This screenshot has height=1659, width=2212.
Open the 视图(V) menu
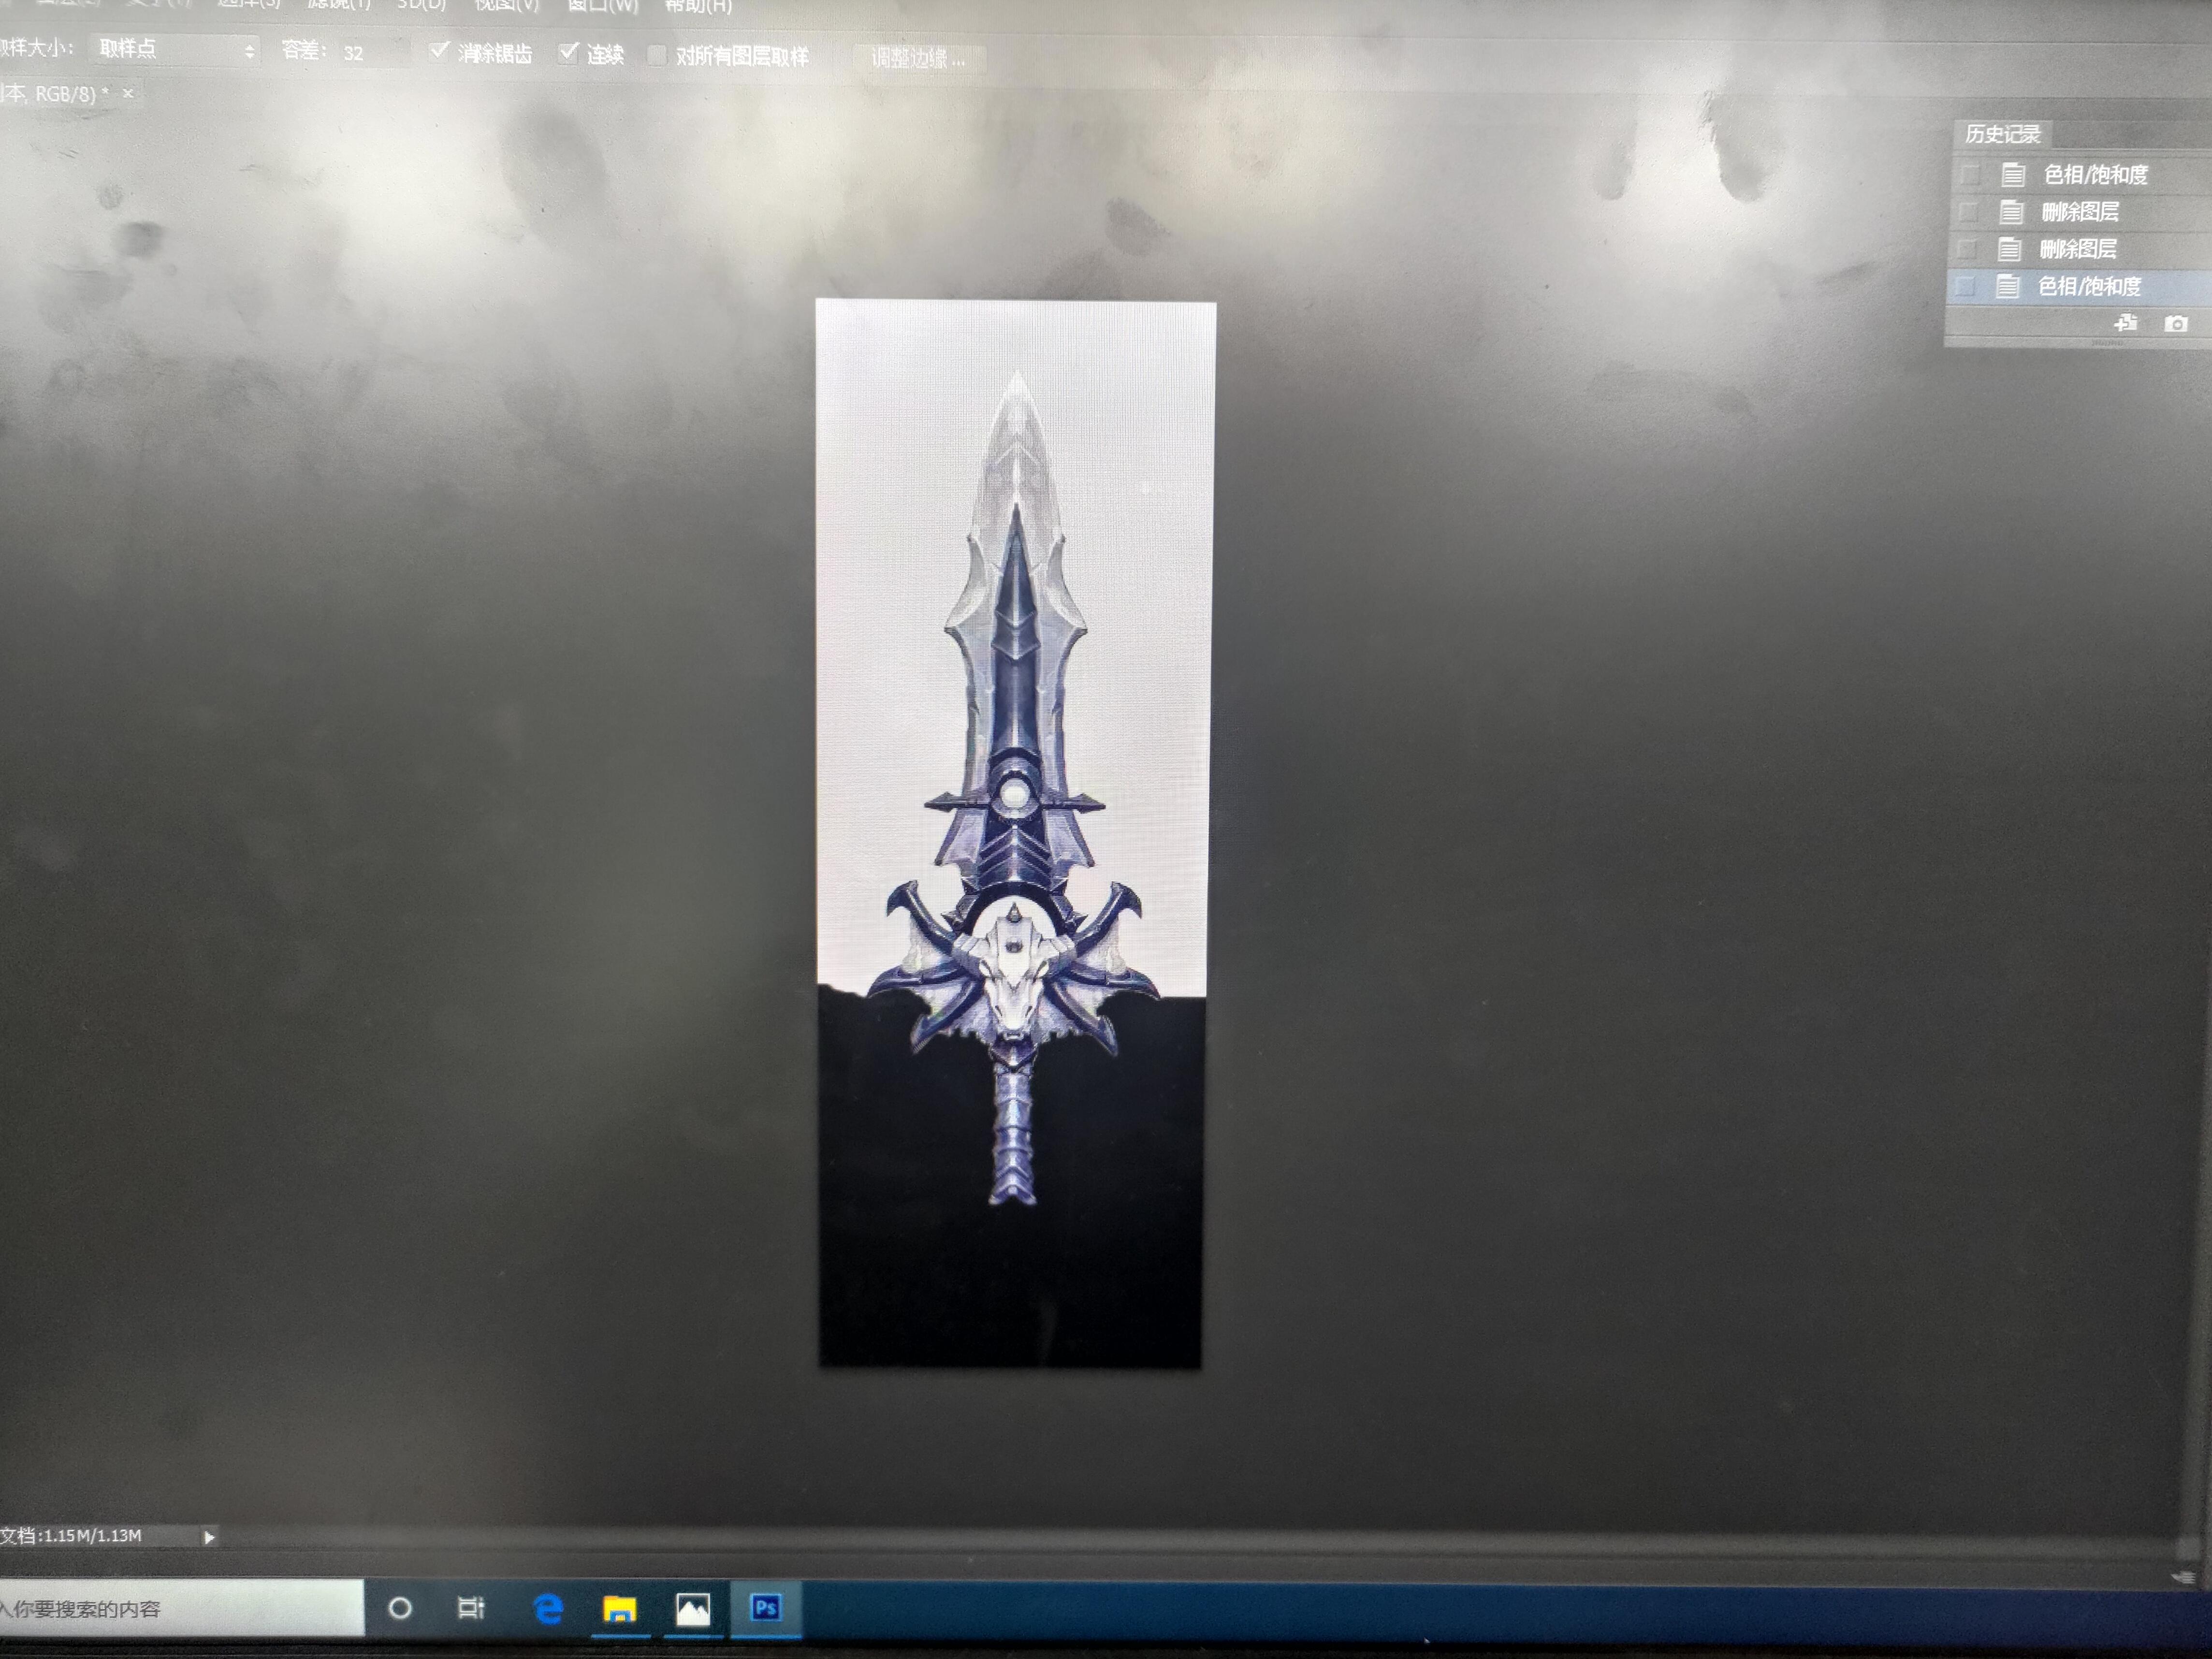click(506, 5)
